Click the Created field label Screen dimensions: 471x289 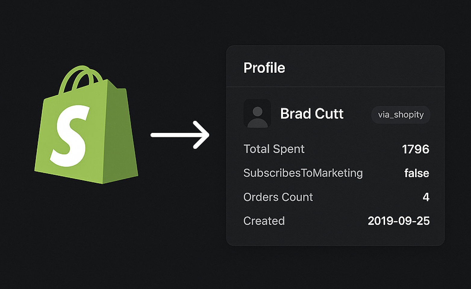[264, 221]
